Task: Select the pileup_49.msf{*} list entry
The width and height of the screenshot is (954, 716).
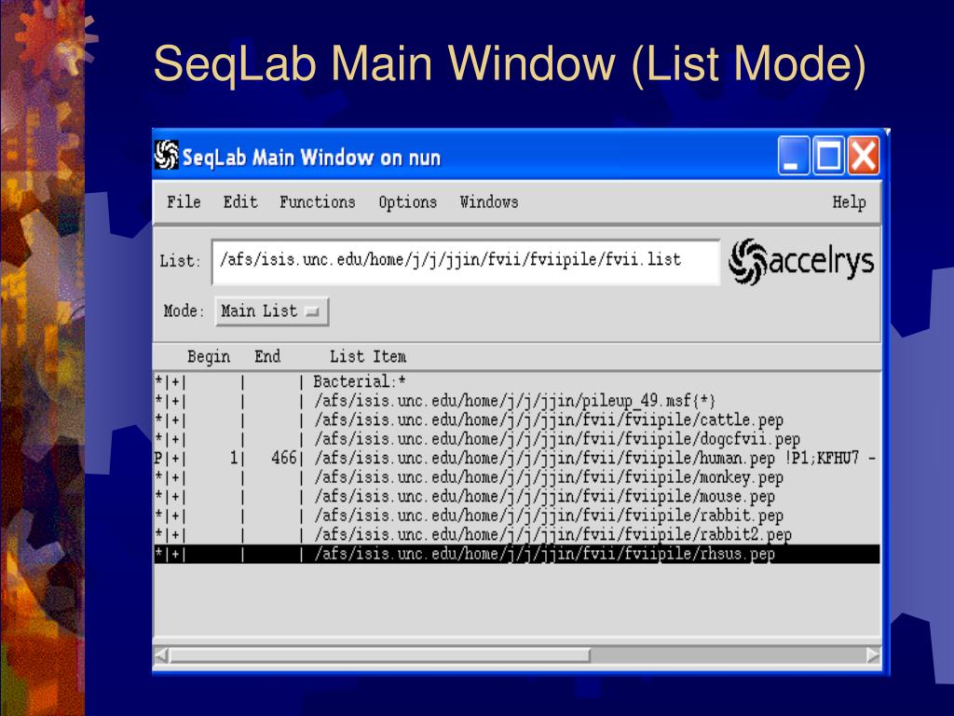Action: (x=516, y=401)
